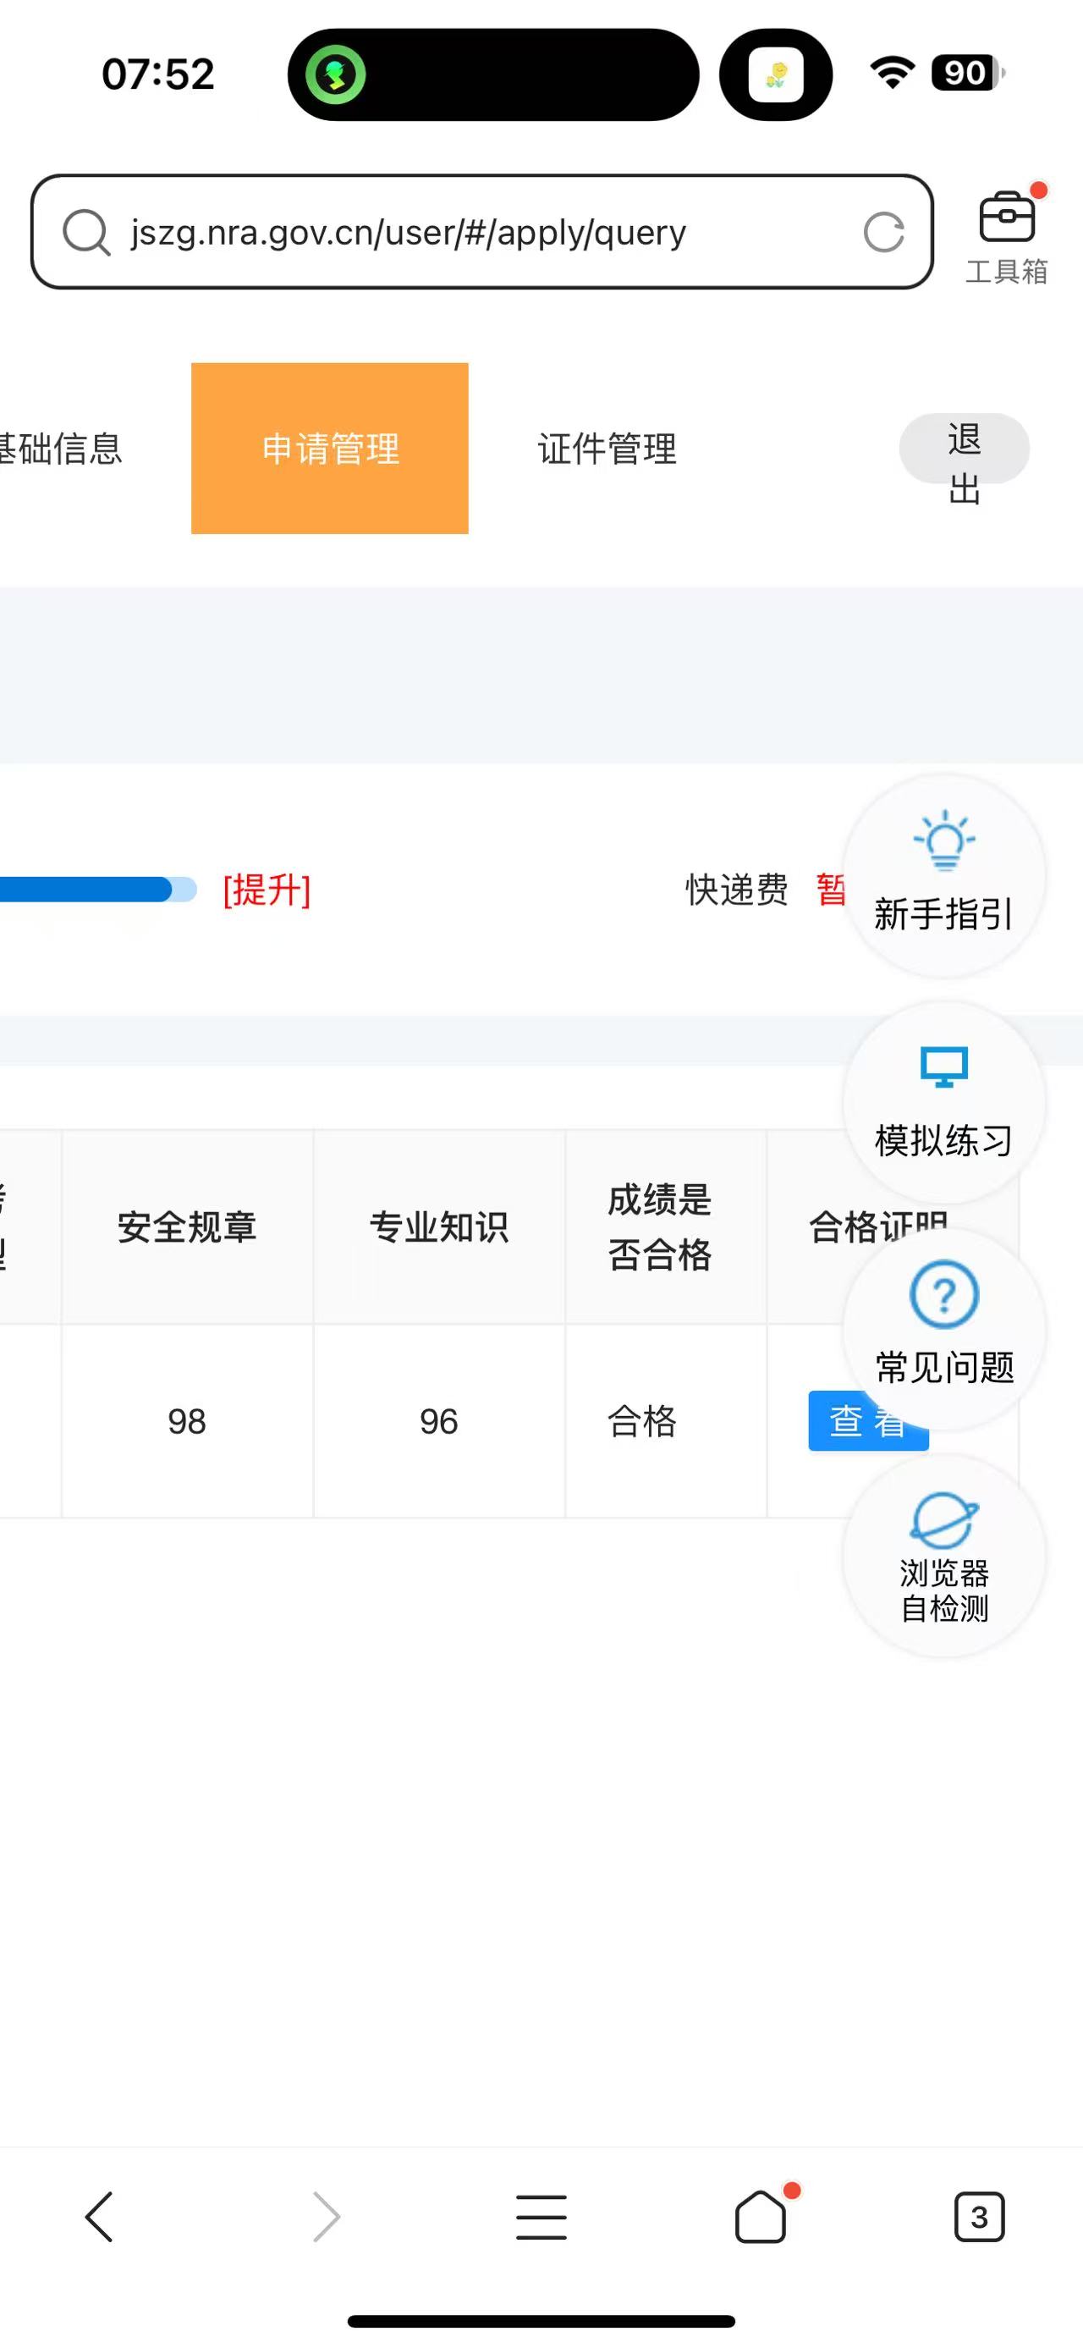Tap the browser forward arrow
1083x2348 pixels.
point(325,2216)
